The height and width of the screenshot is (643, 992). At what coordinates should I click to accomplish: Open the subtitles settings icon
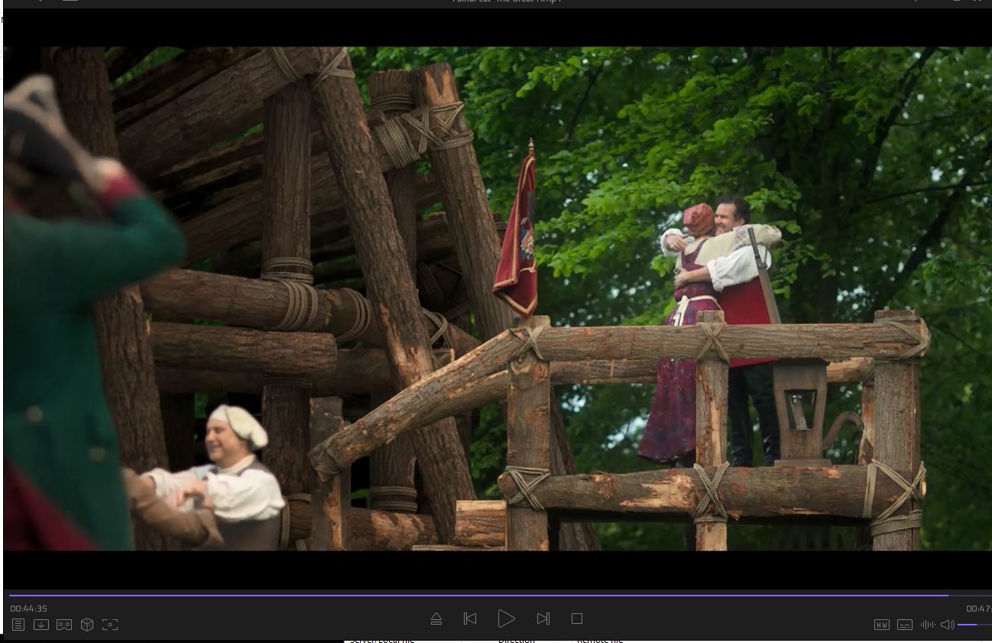905,625
